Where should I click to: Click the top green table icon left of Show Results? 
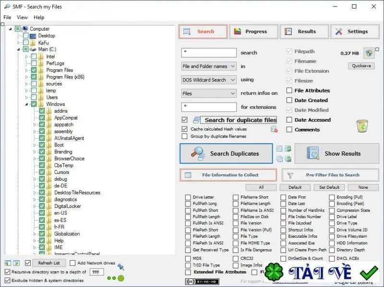(x=288, y=149)
